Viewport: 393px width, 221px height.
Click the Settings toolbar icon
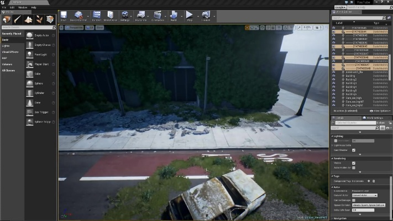(125, 16)
